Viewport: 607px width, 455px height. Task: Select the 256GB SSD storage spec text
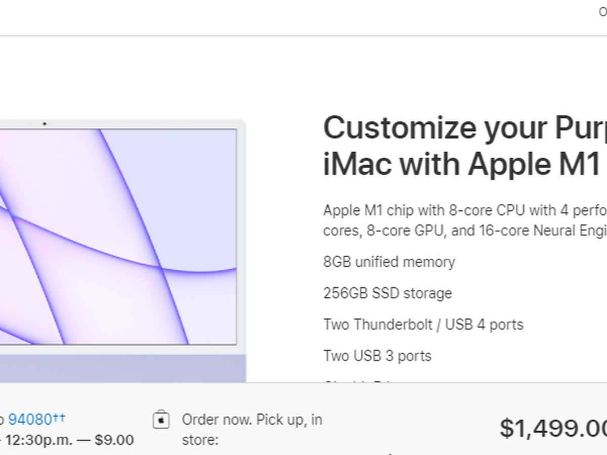pyautogui.click(x=387, y=293)
